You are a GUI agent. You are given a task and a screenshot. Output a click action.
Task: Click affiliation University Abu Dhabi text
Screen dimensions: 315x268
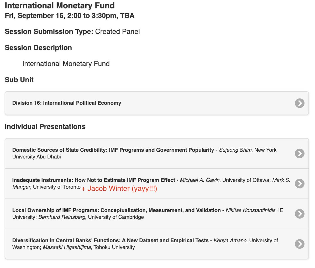36,157
